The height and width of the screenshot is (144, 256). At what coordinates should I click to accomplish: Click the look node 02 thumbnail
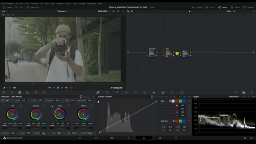pyautogui.click(x=169, y=52)
